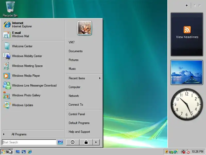This screenshot has width=206, height=155.
Task: Expand Recent Items submenu arrow
Action: (x=100, y=78)
